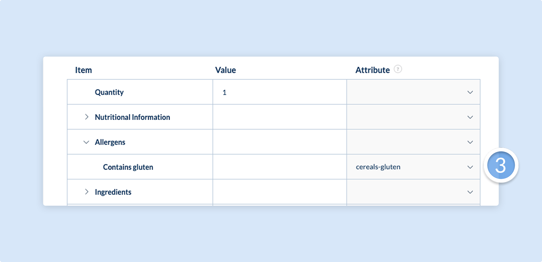Expand the Ingredients row

(x=87, y=192)
